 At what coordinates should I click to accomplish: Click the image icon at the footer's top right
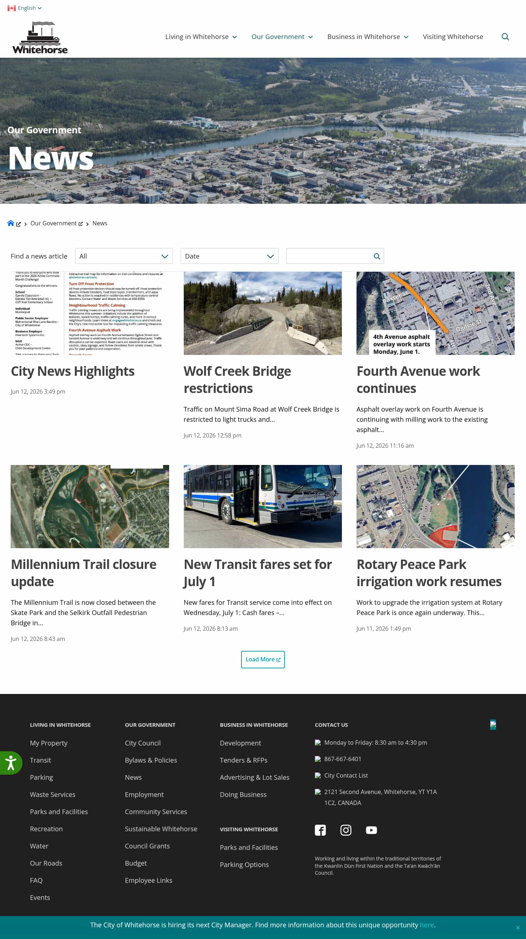tap(493, 725)
